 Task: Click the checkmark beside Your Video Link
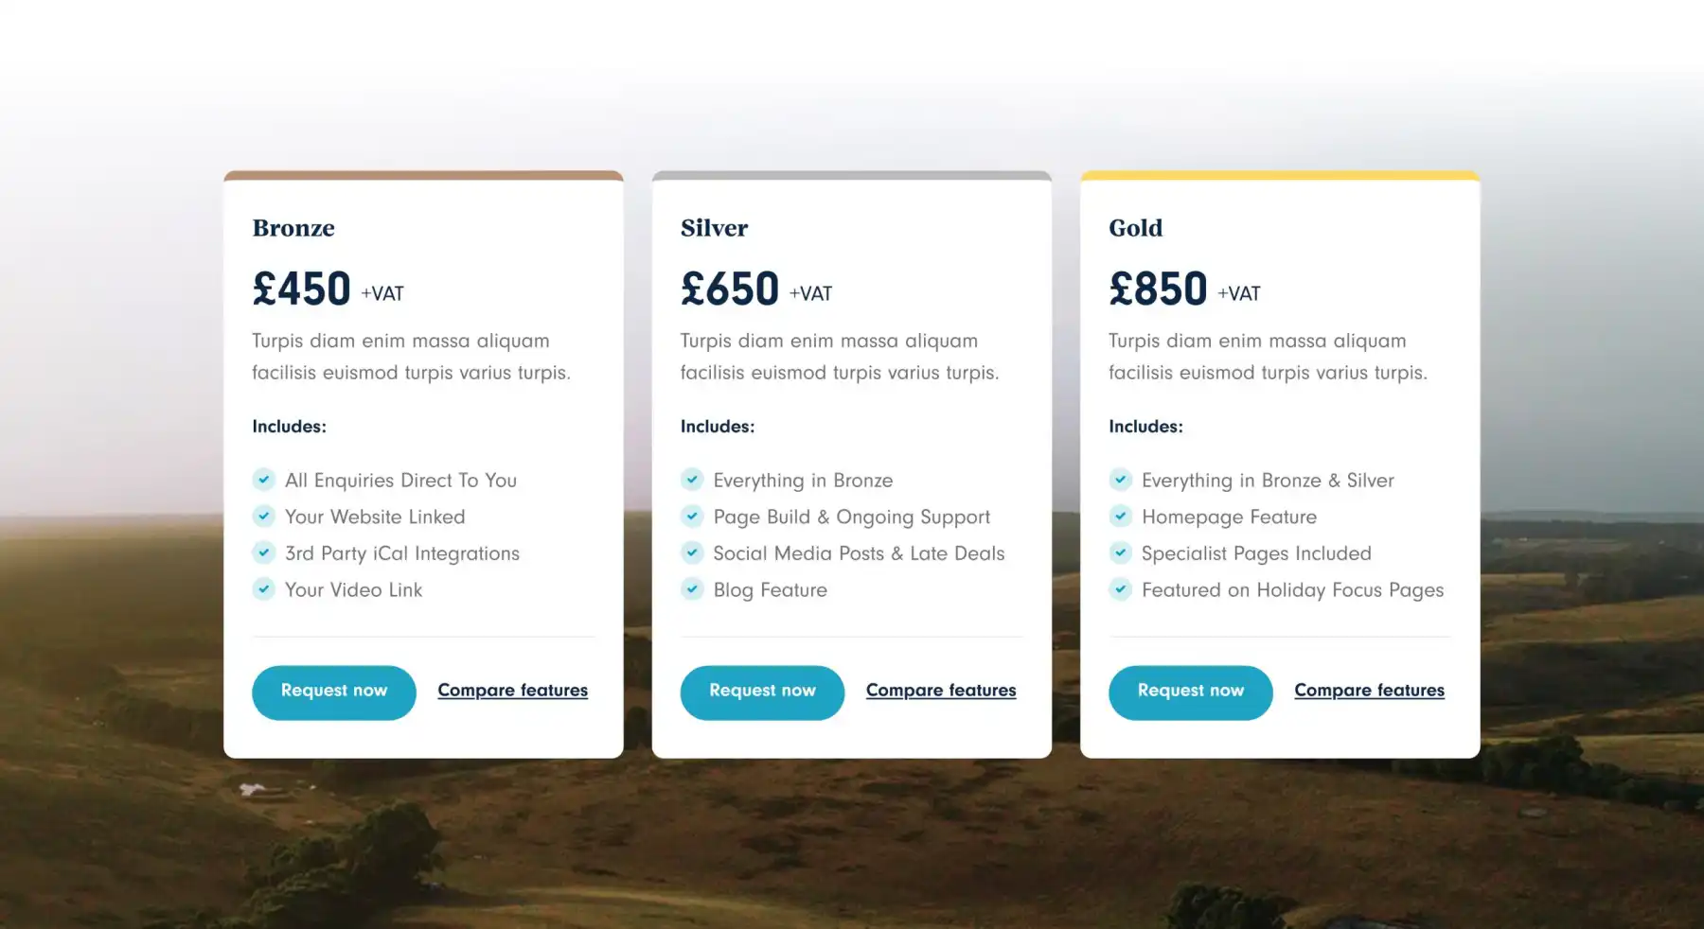tap(263, 588)
